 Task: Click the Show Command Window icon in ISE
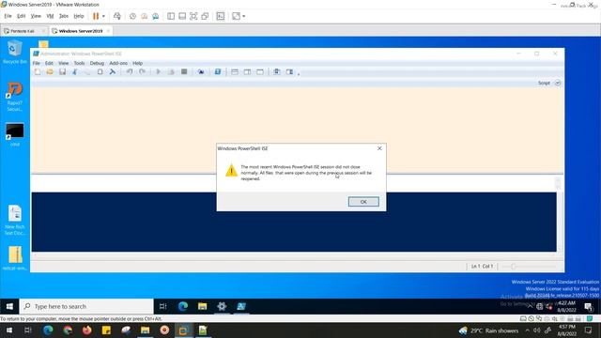pos(277,71)
